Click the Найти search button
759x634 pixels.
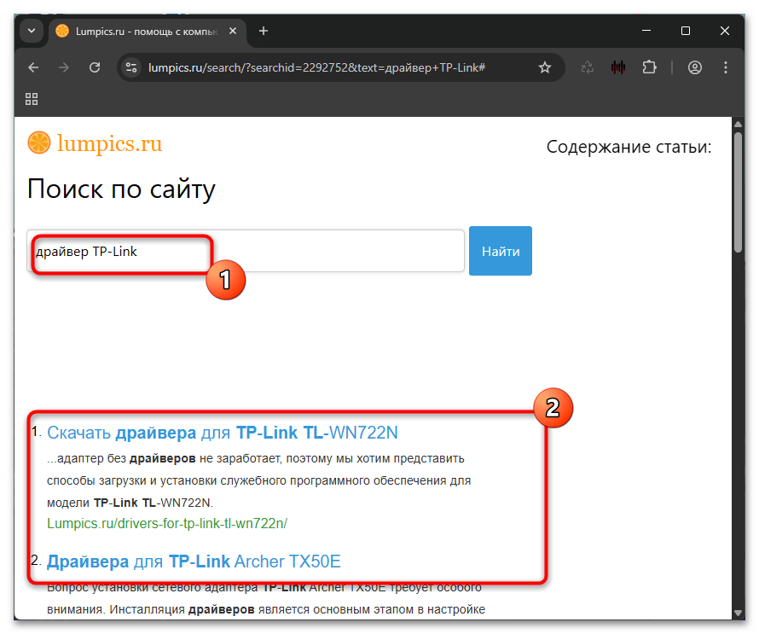tap(501, 251)
